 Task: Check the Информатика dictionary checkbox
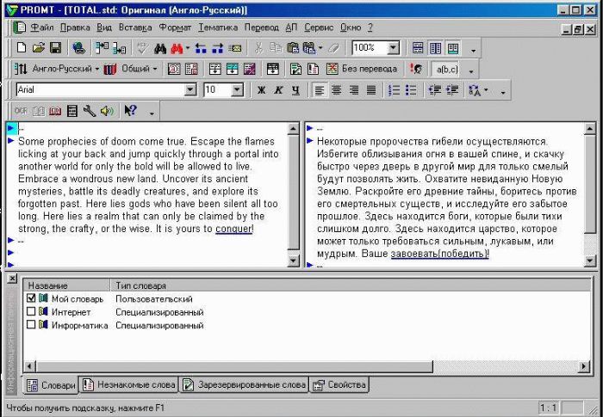pos(31,324)
